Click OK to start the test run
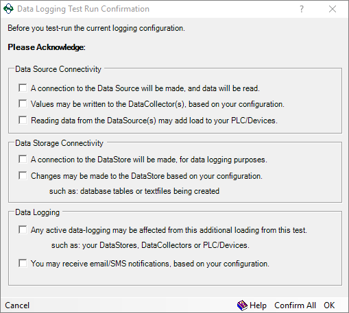Image resolution: width=349 pixels, height=313 pixels. pos(329,305)
